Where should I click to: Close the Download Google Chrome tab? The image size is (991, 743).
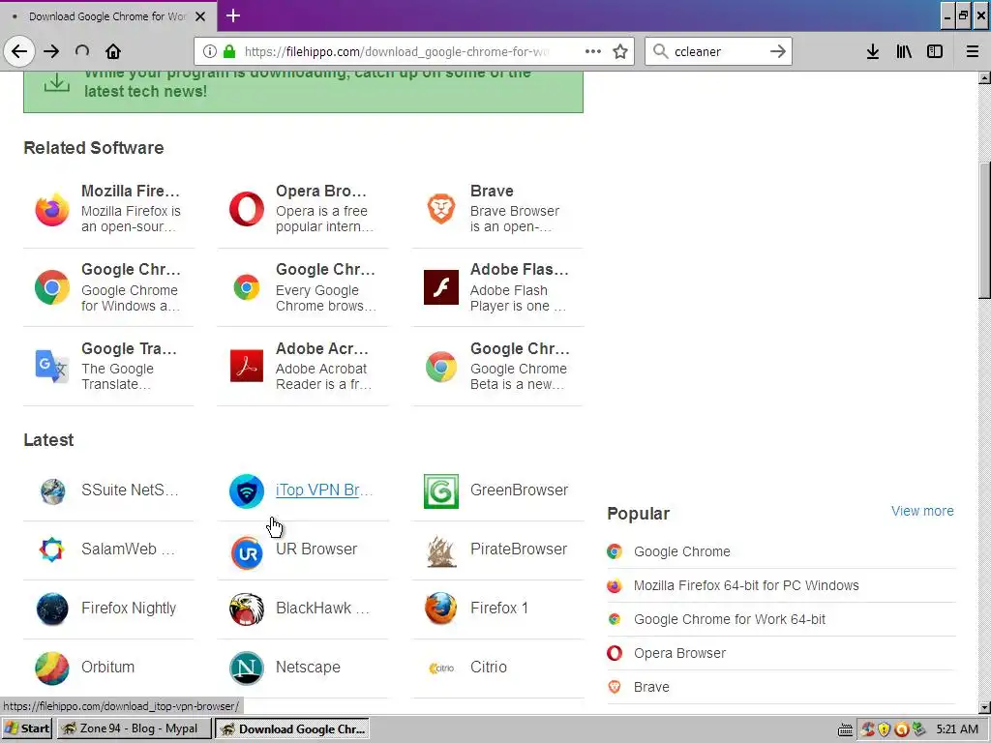(200, 16)
